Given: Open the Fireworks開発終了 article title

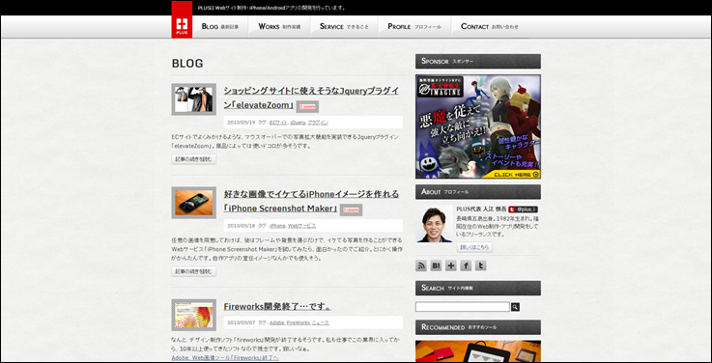Looking at the screenshot, I should point(277,307).
